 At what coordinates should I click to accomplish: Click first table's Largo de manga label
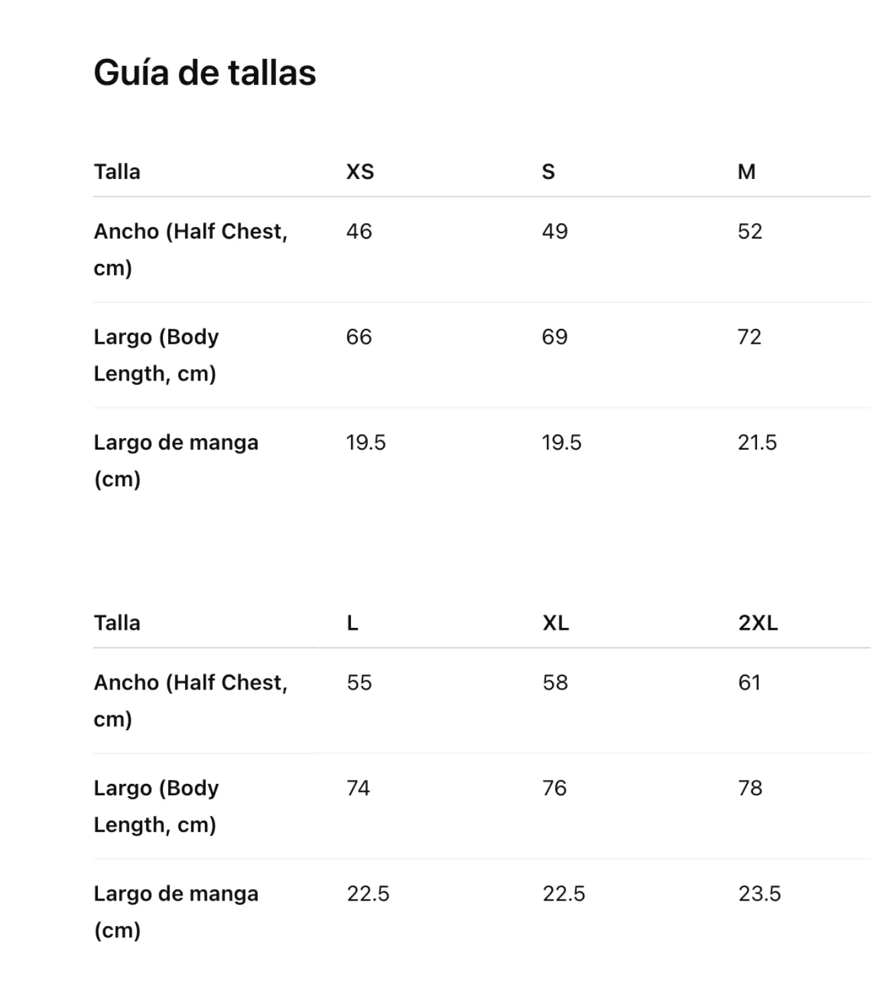[176, 460]
